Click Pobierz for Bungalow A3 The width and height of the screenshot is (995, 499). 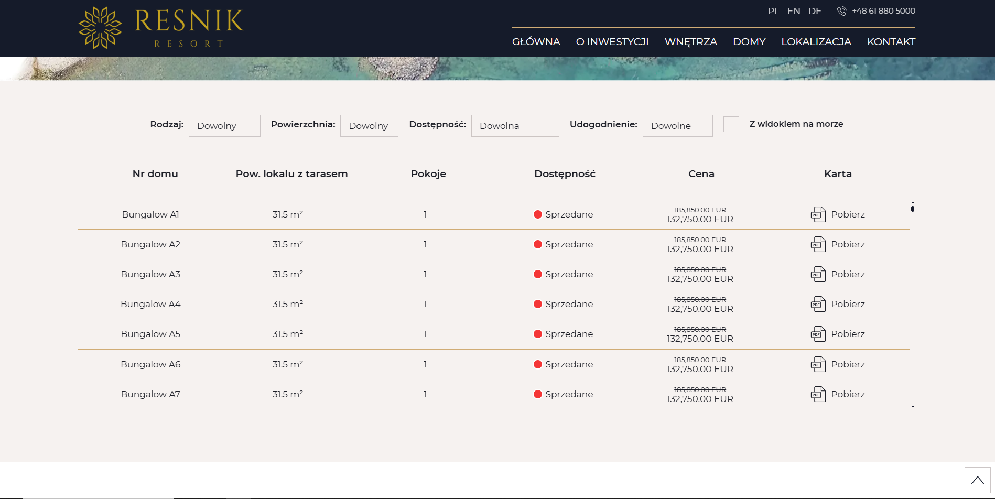coord(848,274)
